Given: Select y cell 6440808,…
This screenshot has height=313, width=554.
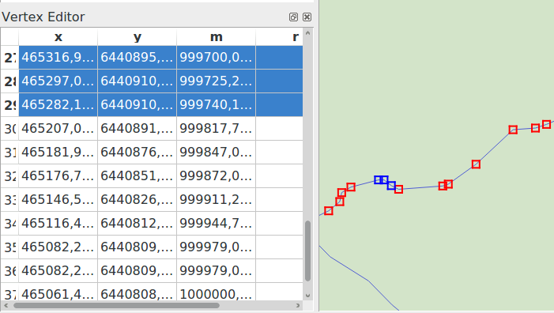Looking at the screenshot, I should click(x=137, y=292).
